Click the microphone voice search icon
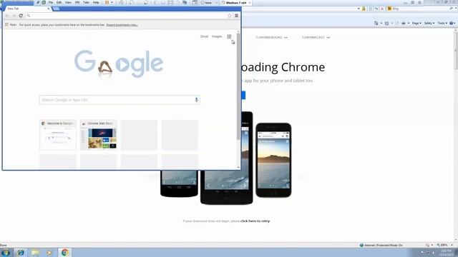This screenshot has height=257, width=458. coord(196,100)
